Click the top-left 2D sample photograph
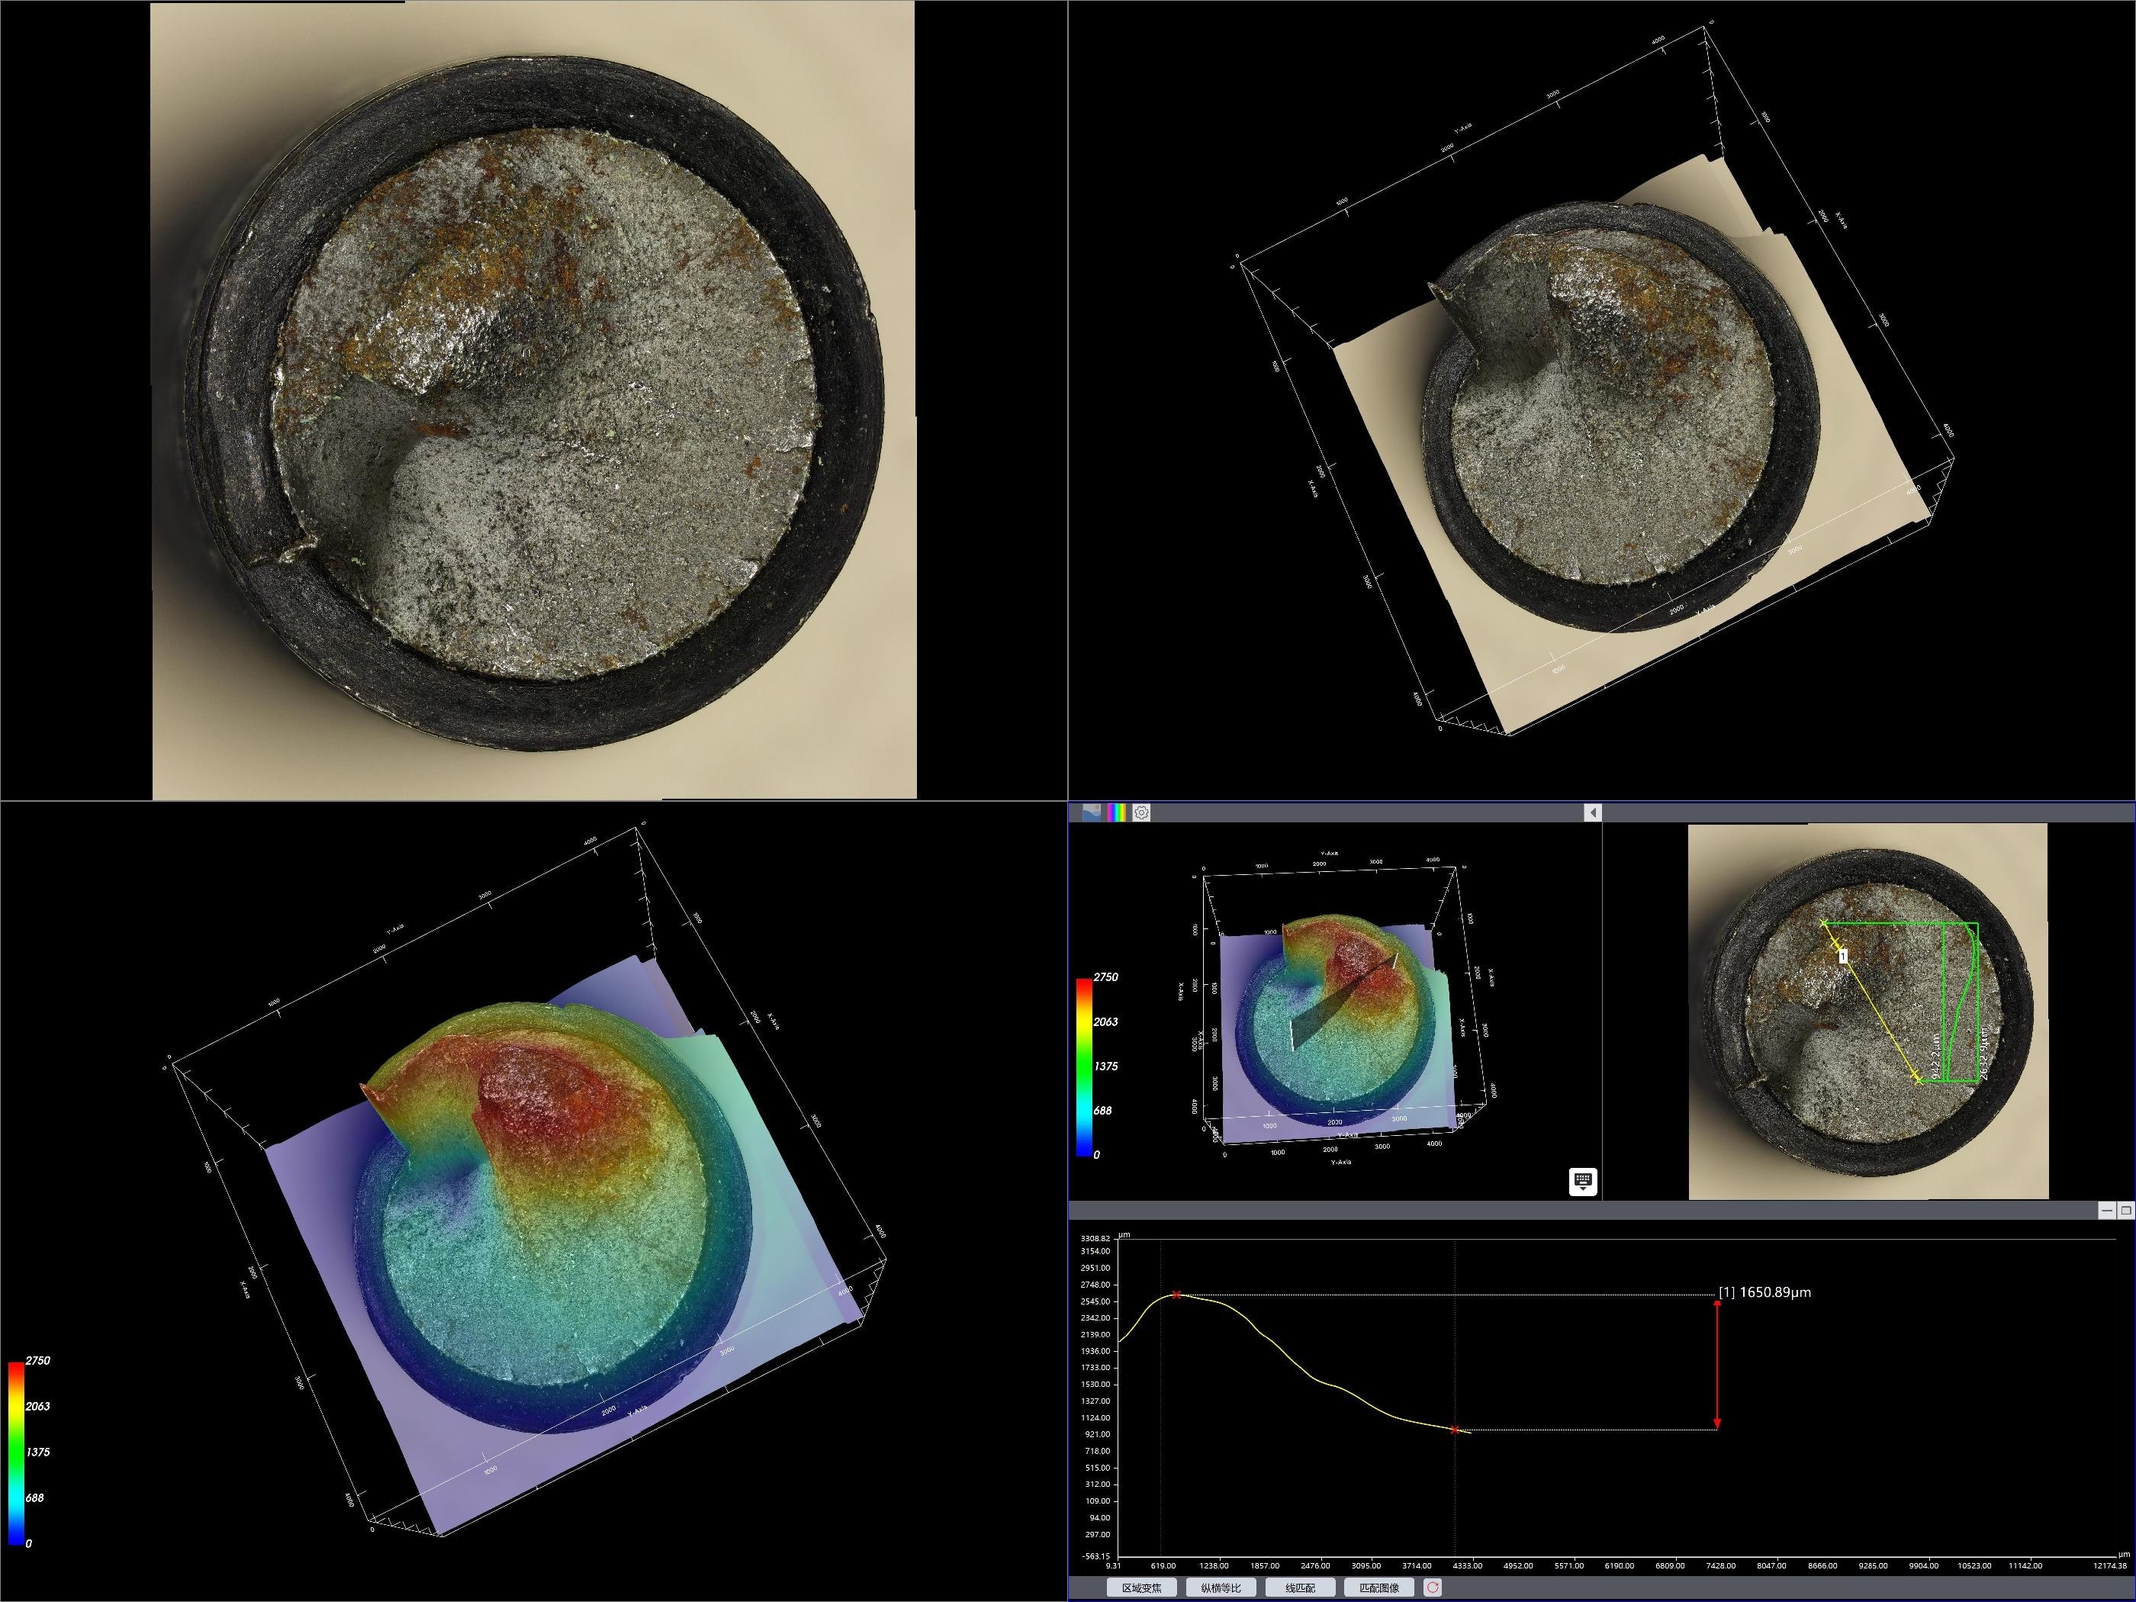This screenshot has height=1602, width=2136. click(x=533, y=400)
